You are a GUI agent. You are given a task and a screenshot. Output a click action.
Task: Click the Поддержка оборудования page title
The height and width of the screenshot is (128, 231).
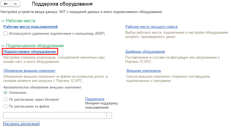[x=62, y=4]
